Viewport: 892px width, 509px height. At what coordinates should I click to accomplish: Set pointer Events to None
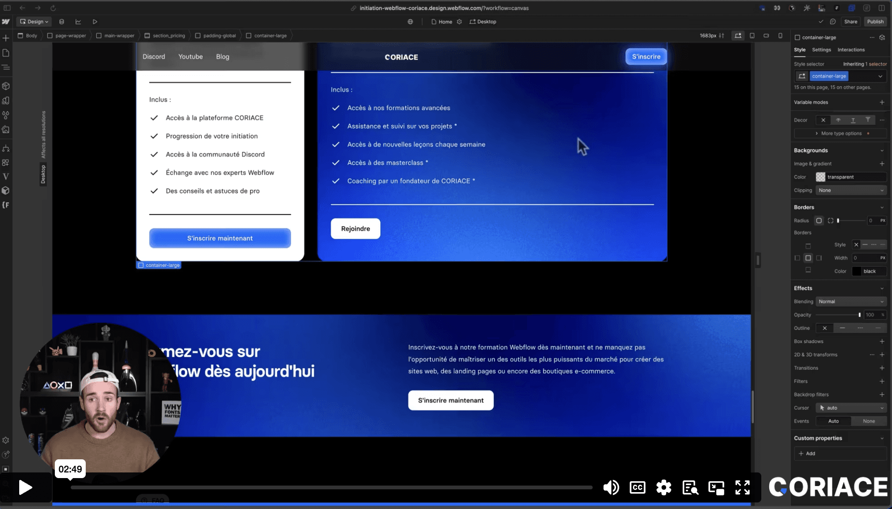[x=869, y=421]
